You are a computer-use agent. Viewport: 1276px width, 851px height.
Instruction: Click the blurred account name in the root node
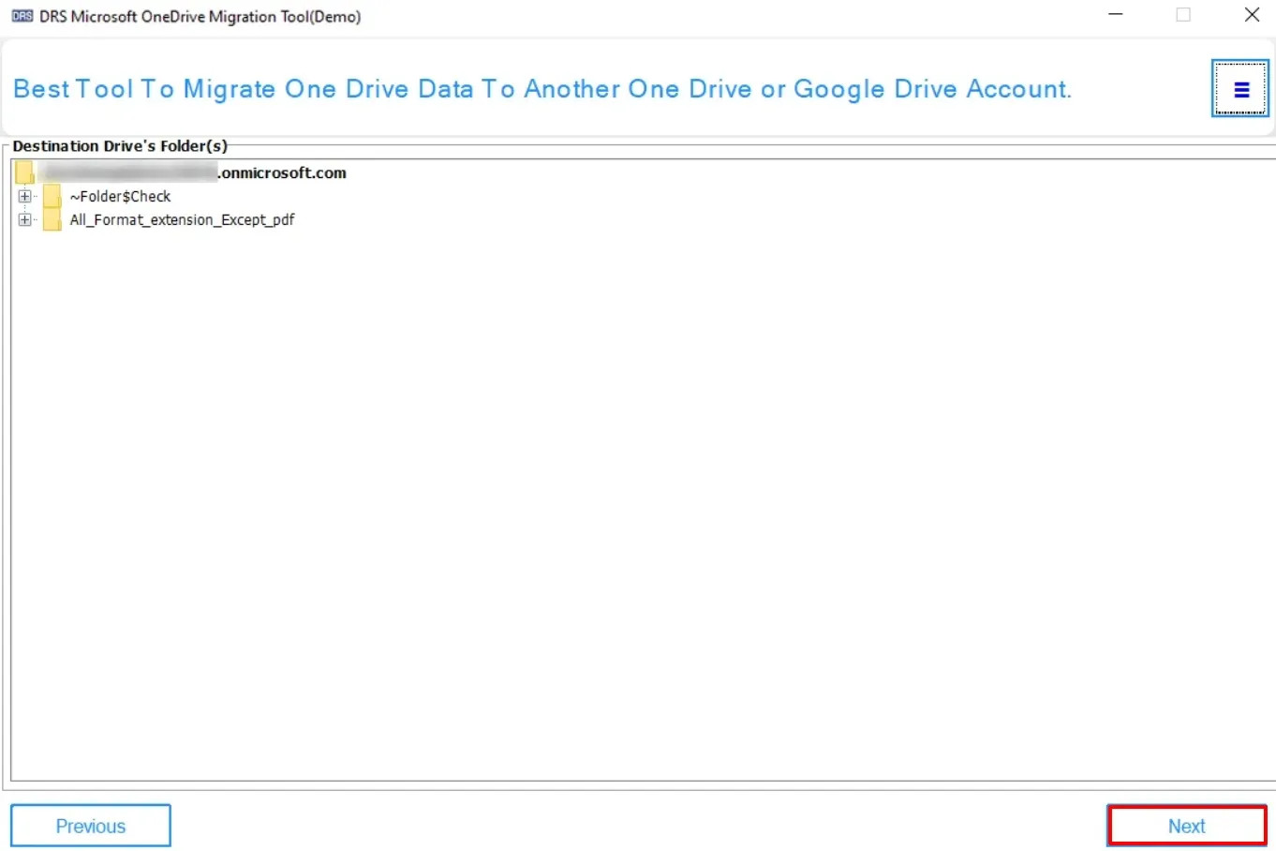[127, 173]
